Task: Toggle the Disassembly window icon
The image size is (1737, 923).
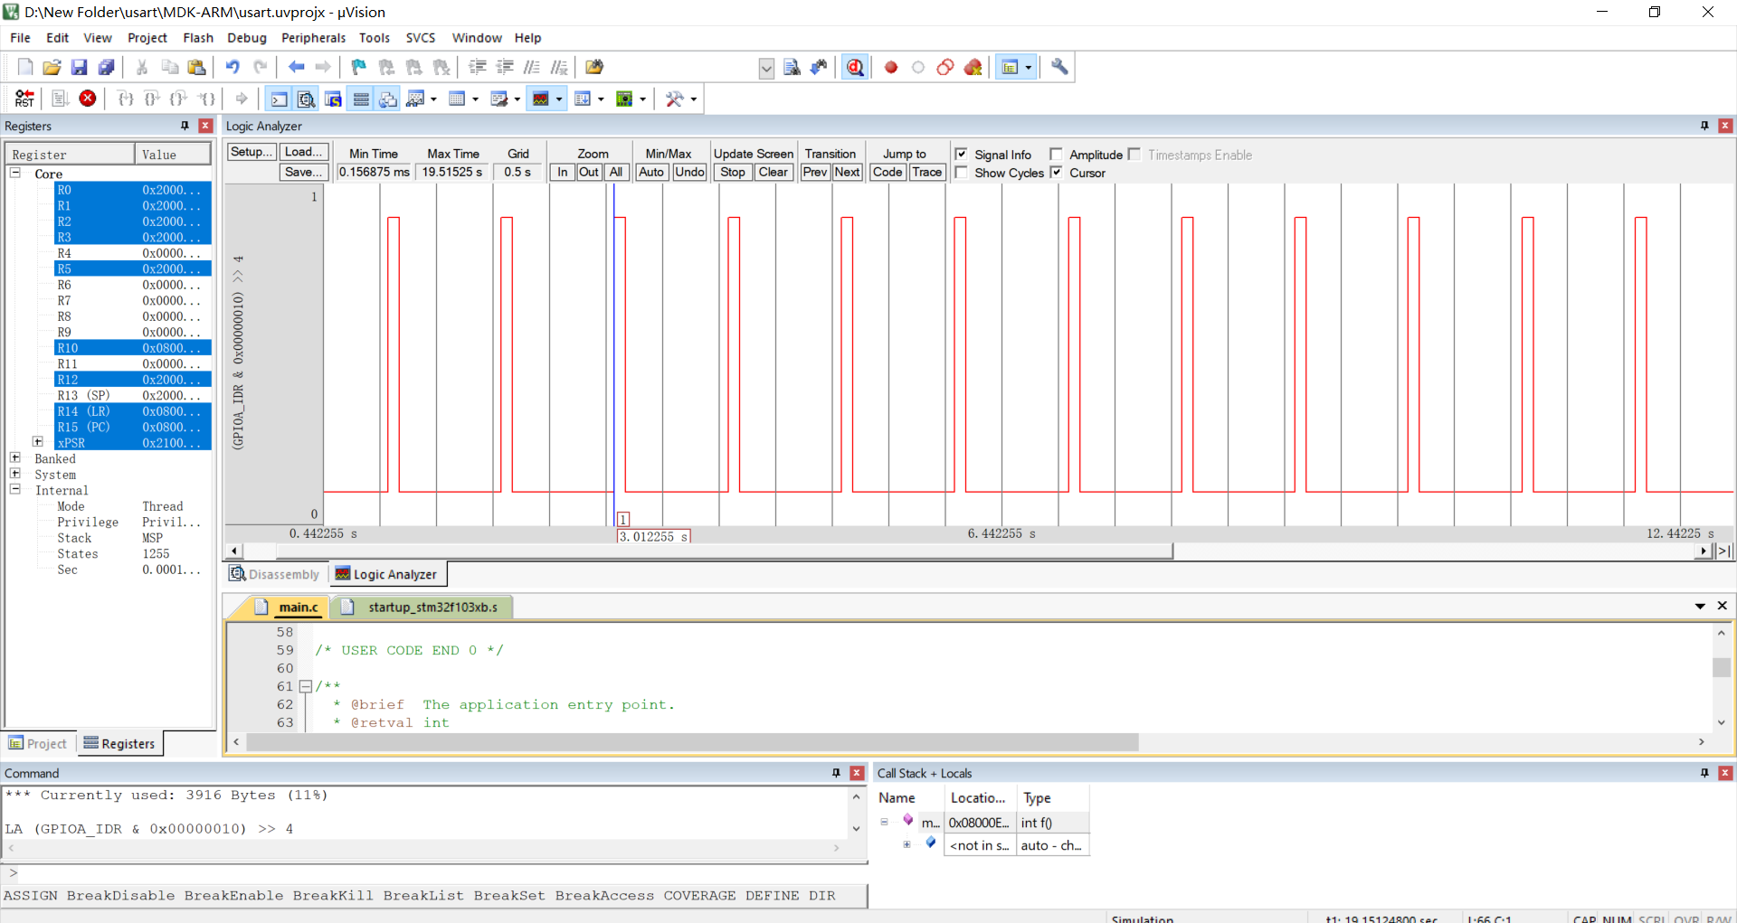Action: (x=307, y=99)
